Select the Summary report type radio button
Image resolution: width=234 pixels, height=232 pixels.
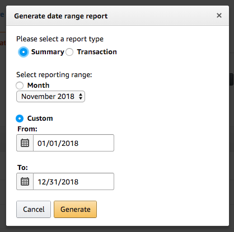coord(24,52)
